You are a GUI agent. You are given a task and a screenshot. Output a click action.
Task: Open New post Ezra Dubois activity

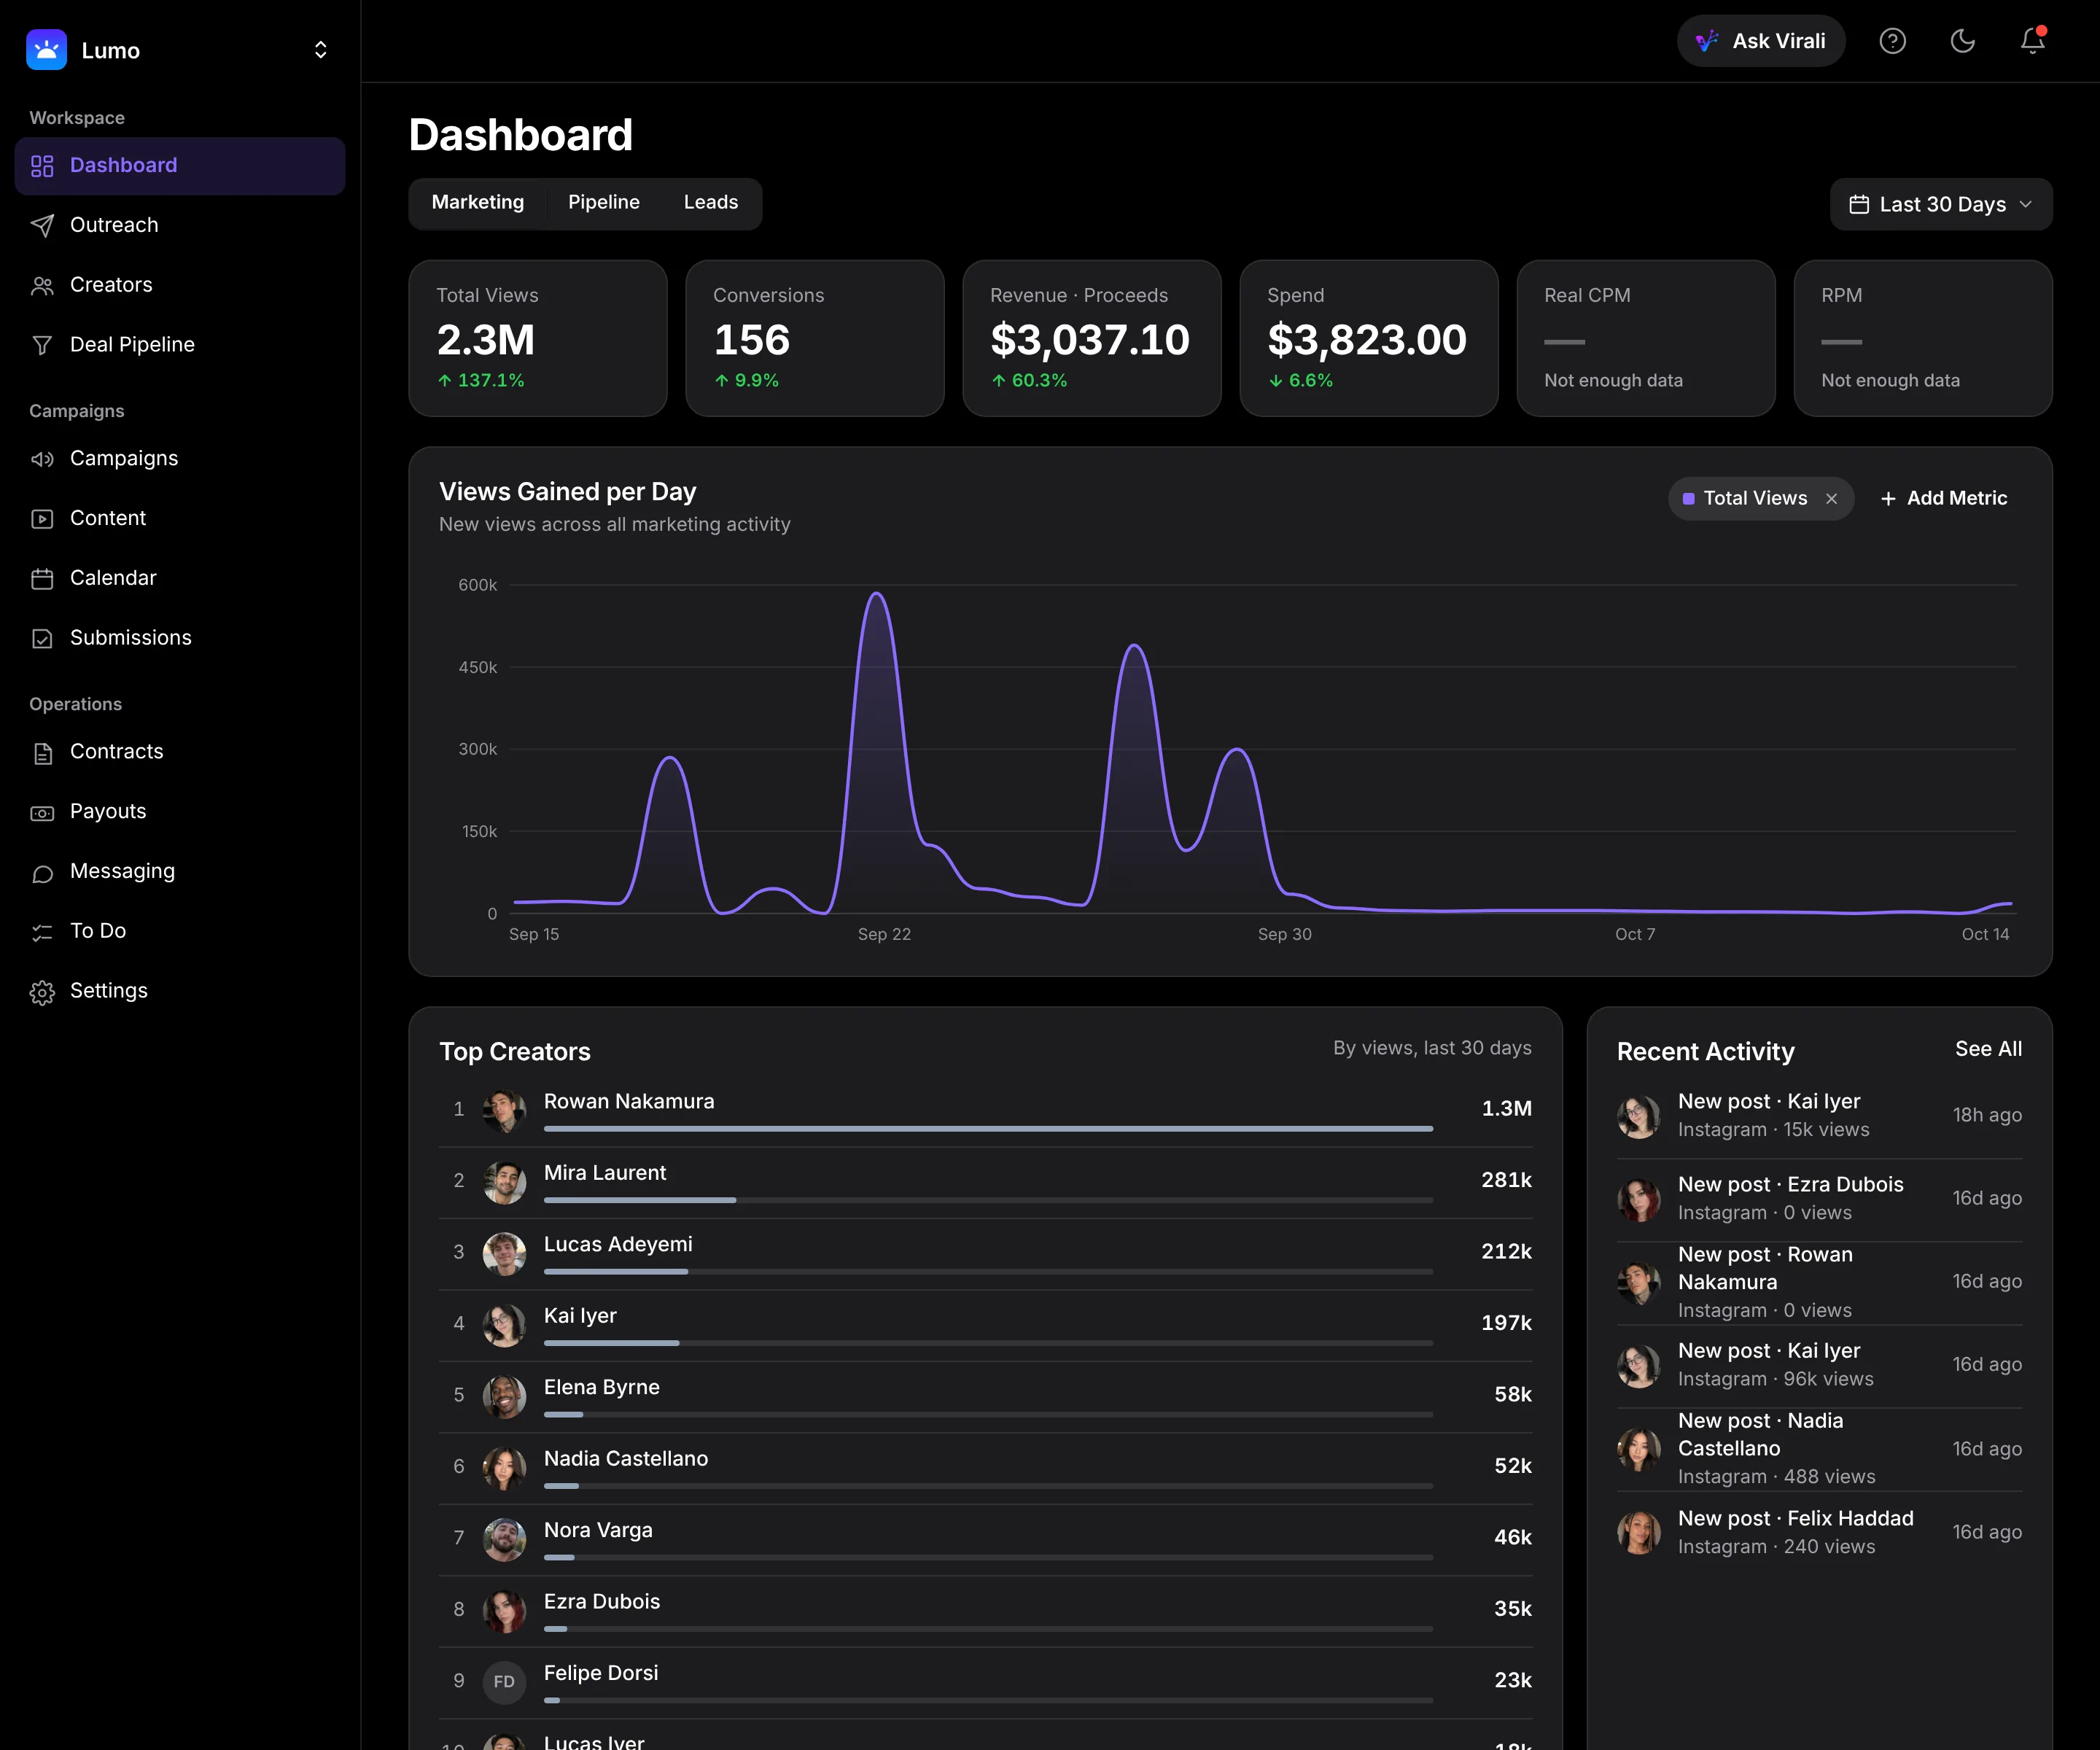point(1819,1198)
